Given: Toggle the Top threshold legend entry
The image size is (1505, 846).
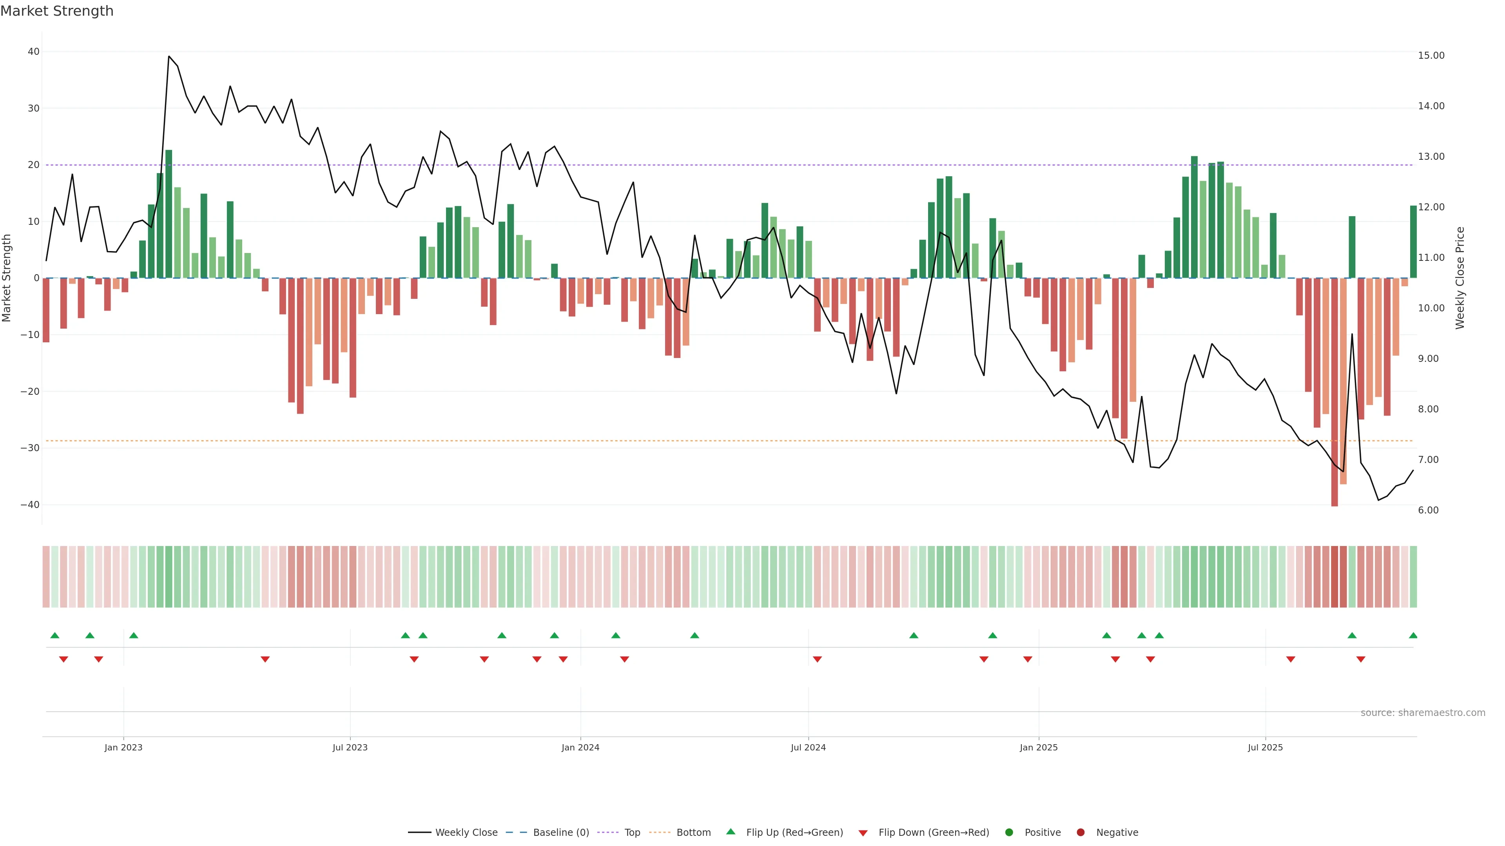Looking at the screenshot, I should 631,833.
